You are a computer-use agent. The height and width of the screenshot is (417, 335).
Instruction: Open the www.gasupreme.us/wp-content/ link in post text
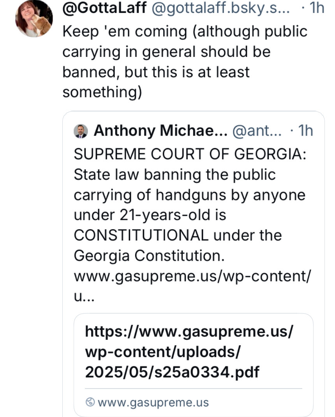[192, 276]
